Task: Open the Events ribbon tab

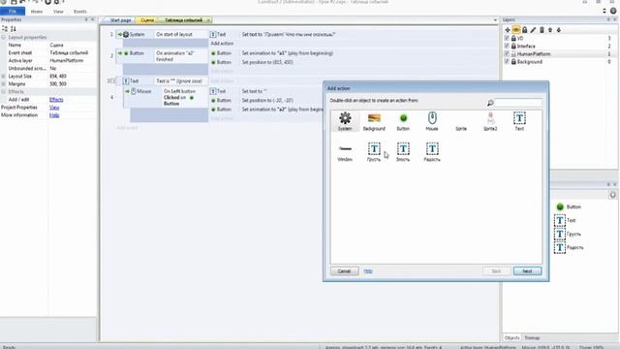Action: click(79, 12)
